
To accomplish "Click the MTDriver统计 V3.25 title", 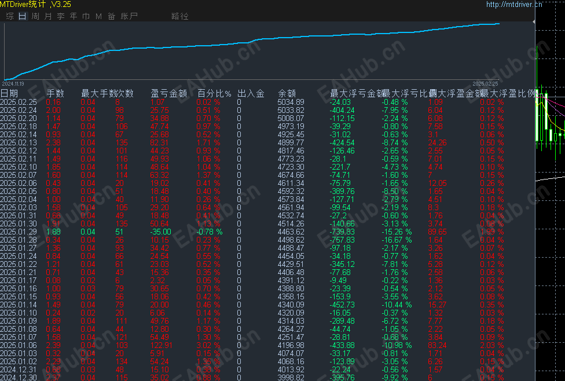I will pos(36,4).
